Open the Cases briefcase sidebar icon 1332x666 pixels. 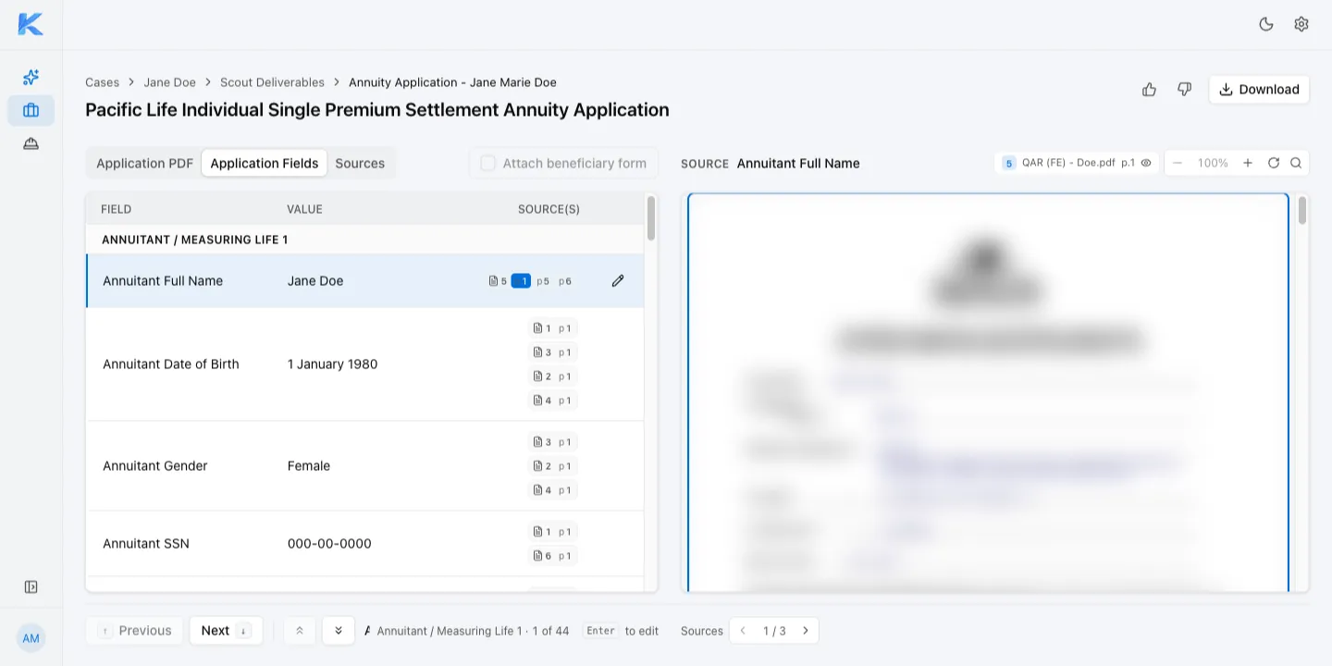click(31, 110)
